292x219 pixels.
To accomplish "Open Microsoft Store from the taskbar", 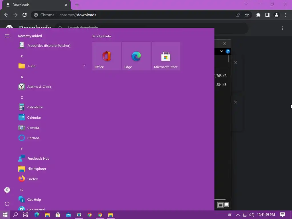I will (58, 215).
